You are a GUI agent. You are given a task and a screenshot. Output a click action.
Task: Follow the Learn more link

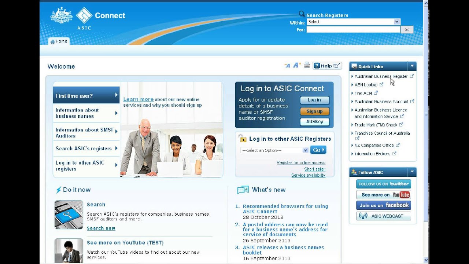point(138,99)
